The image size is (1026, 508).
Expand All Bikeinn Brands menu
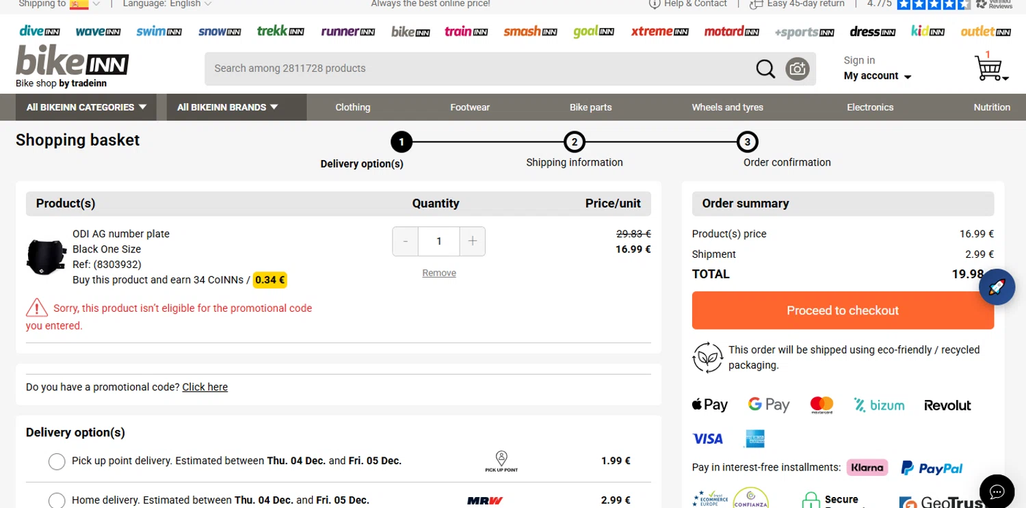click(x=237, y=107)
